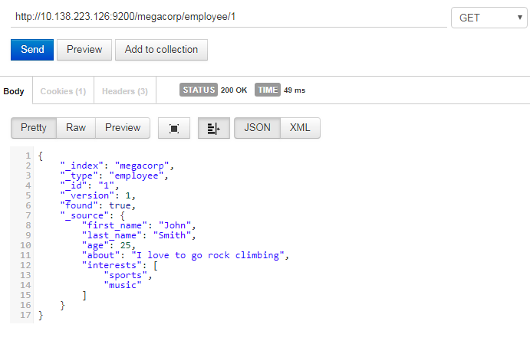Viewport: 530px width, 341px height.
Task: Click the 200 OK status text
Action: pos(234,90)
